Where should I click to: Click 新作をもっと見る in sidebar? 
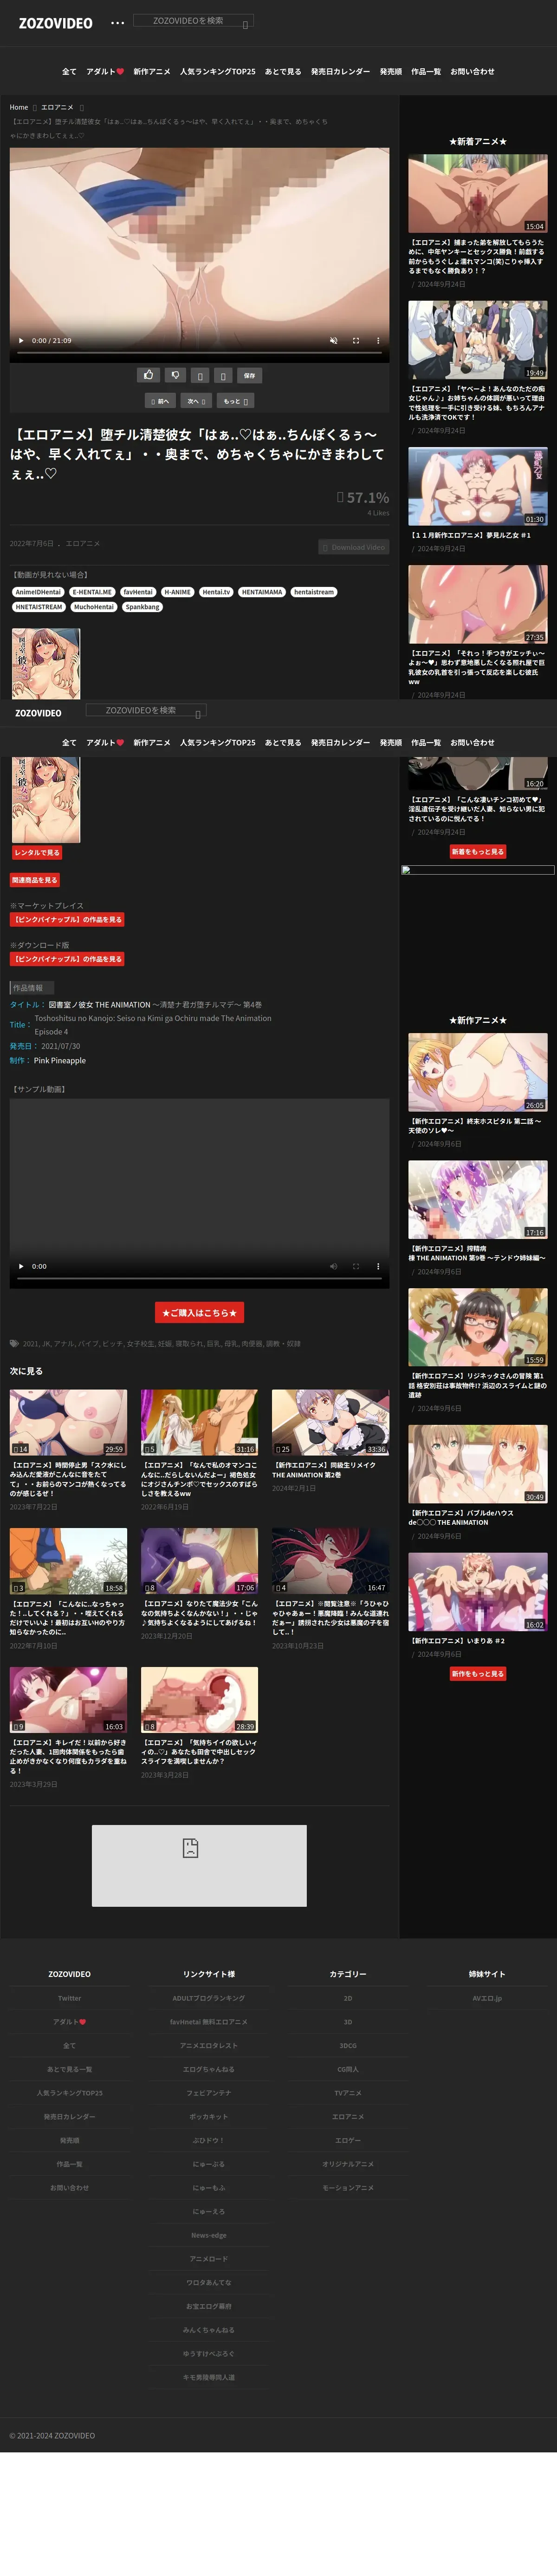(478, 1673)
